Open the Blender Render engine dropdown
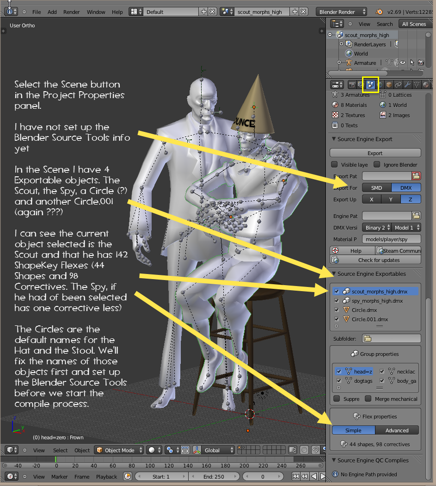The image size is (436, 486). click(x=341, y=12)
